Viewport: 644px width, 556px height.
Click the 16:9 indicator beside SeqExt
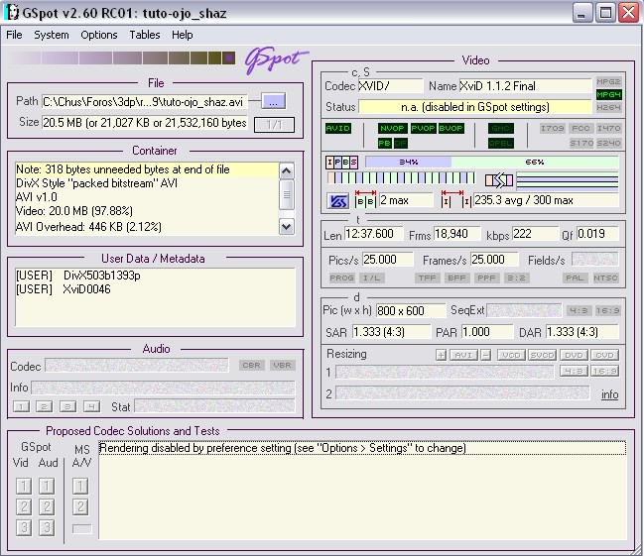tap(608, 310)
